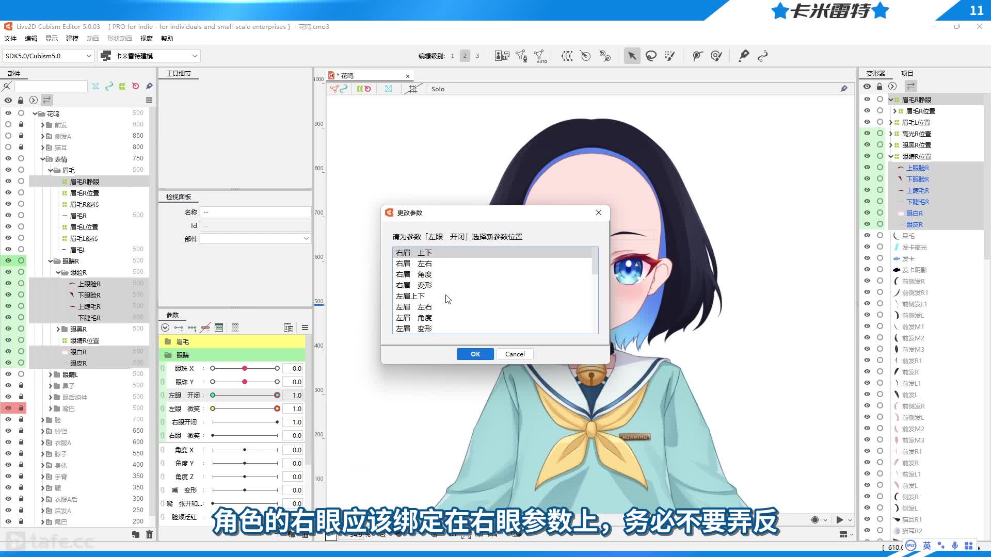Click the canvas grid display icon
Viewport: 991px width, 557px height.
pyautogui.click(x=413, y=89)
